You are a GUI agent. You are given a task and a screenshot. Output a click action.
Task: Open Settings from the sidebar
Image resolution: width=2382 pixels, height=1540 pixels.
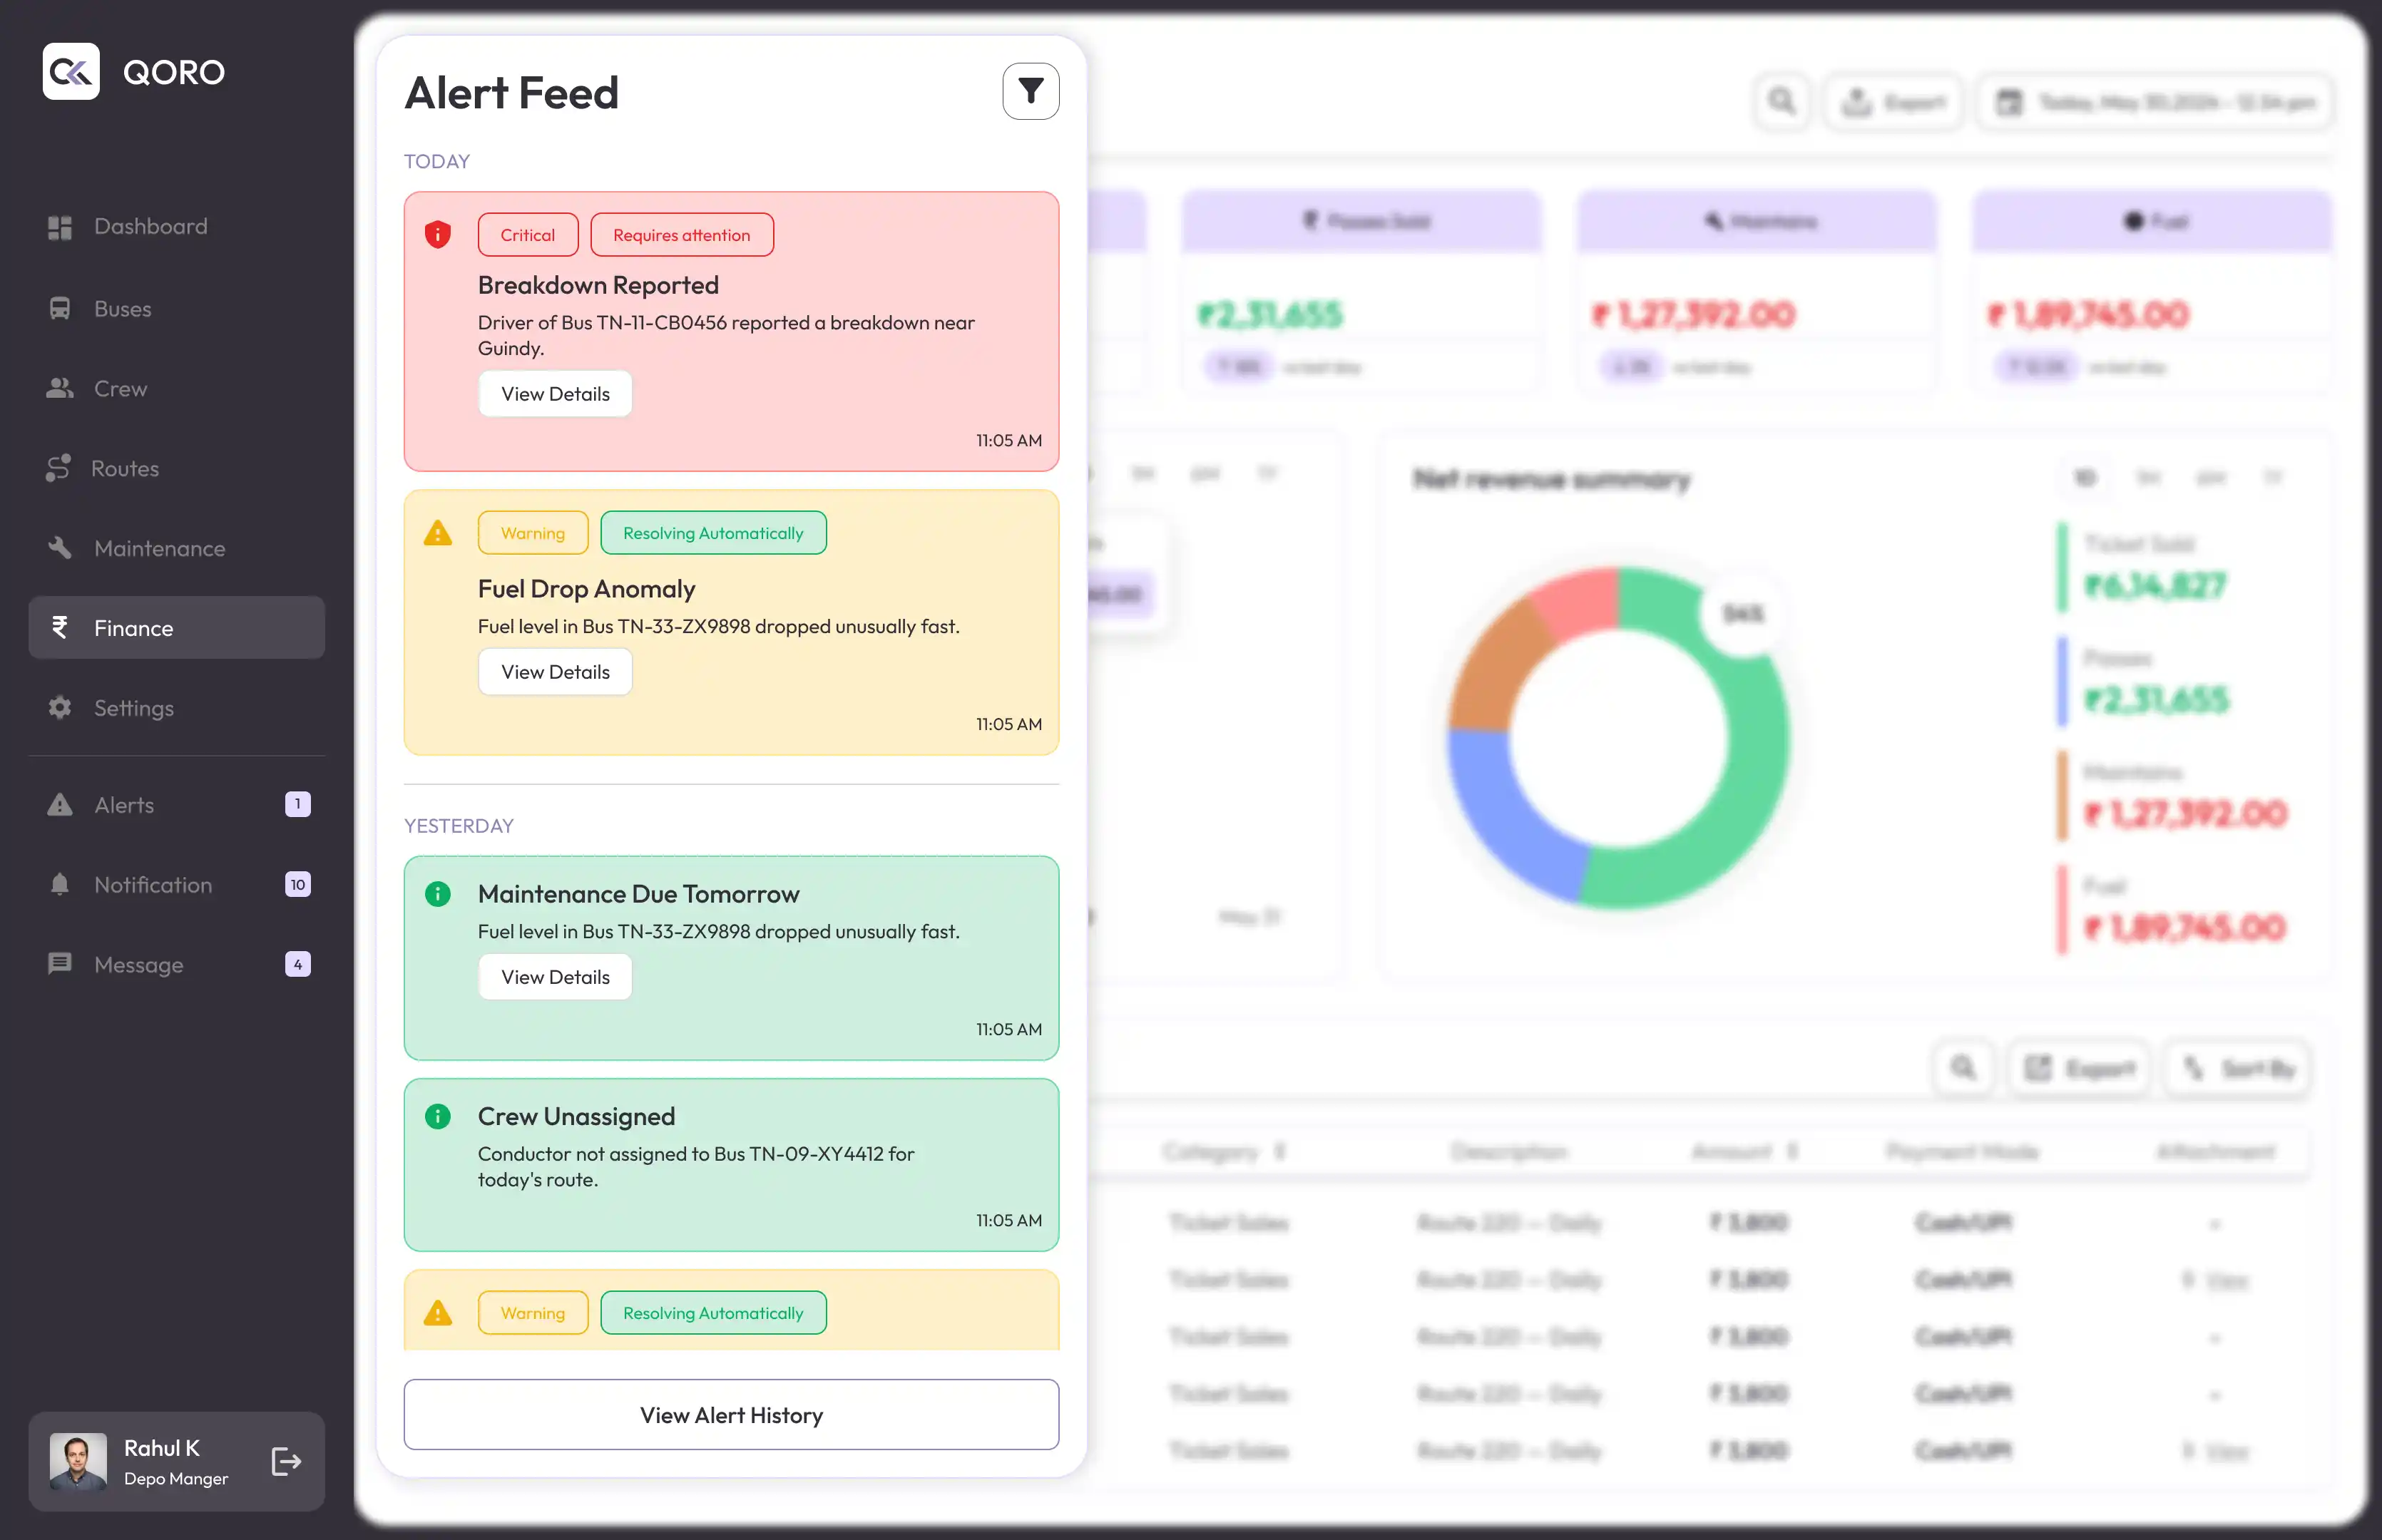(x=133, y=708)
